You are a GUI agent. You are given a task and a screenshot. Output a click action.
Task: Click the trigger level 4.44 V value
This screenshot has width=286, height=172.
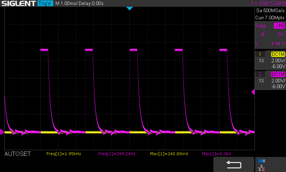(x=278, y=43)
